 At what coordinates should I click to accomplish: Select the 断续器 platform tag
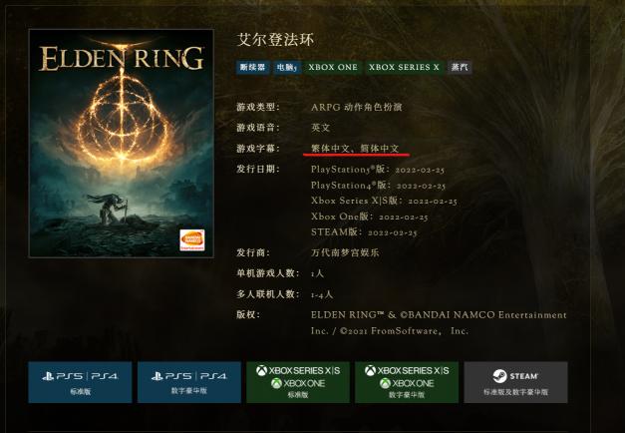click(252, 67)
